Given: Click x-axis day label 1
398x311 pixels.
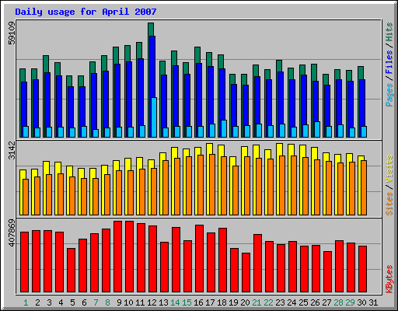Looking at the screenshot, I should tap(26, 302).
